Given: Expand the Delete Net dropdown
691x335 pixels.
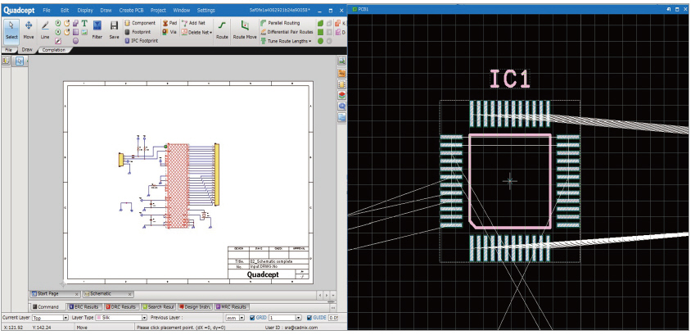Looking at the screenshot, I should (x=211, y=32).
